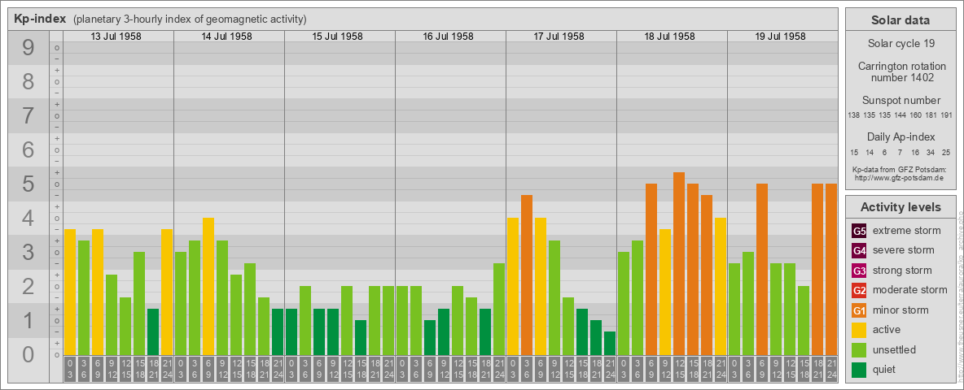Click the 16 Jul 1958 date header
Image resolution: width=964 pixels, height=390 pixels.
coord(448,37)
